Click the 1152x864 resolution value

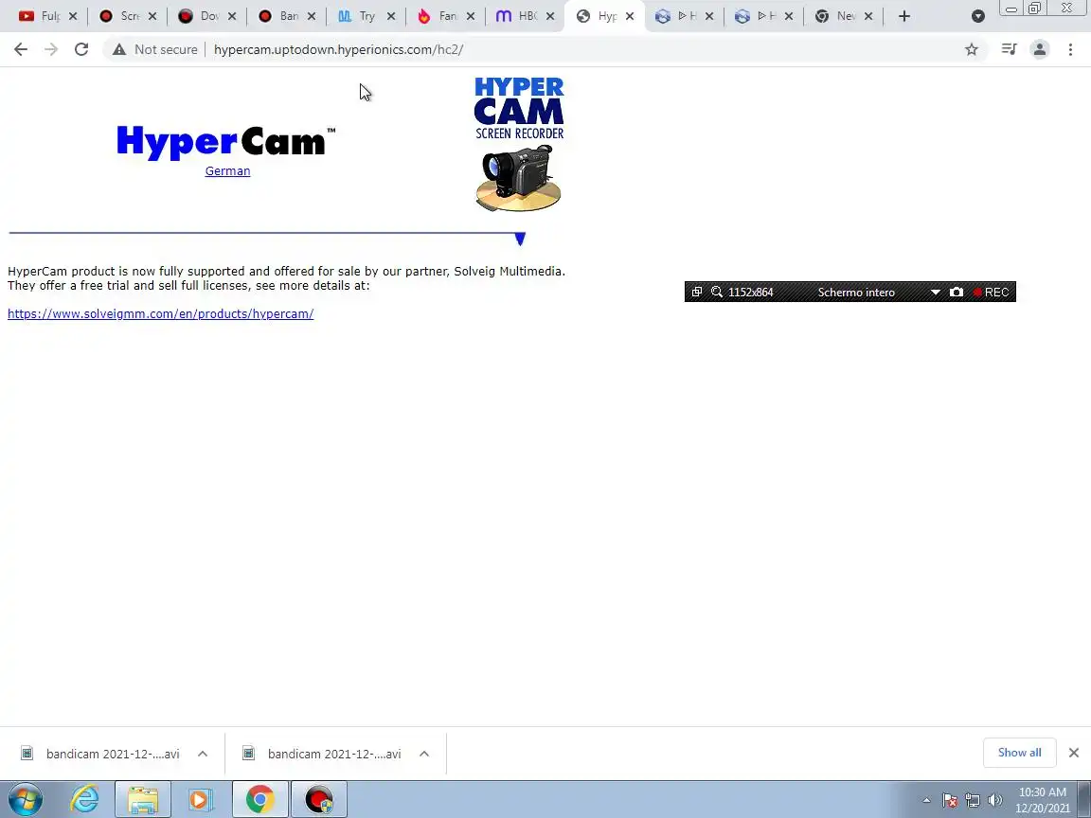tap(751, 293)
